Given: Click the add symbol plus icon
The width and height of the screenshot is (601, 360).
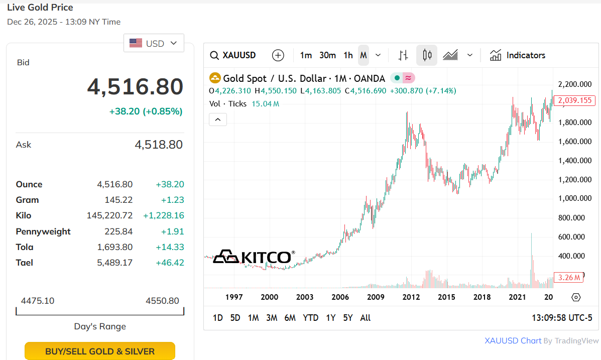Looking at the screenshot, I should [x=278, y=55].
